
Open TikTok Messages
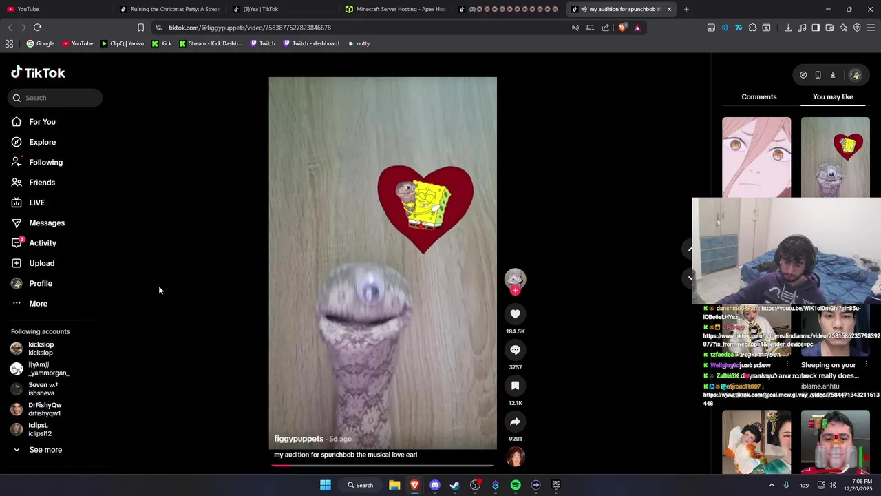[x=38, y=223]
